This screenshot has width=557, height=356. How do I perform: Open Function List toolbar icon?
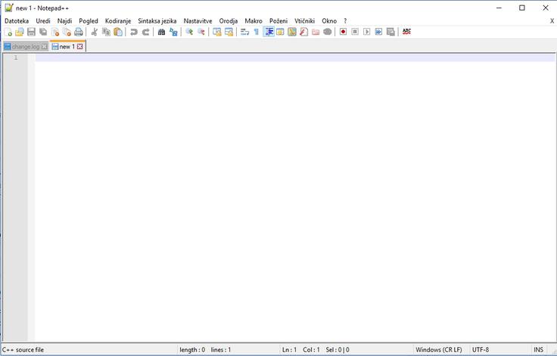pyautogui.click(x=303, y=32)
